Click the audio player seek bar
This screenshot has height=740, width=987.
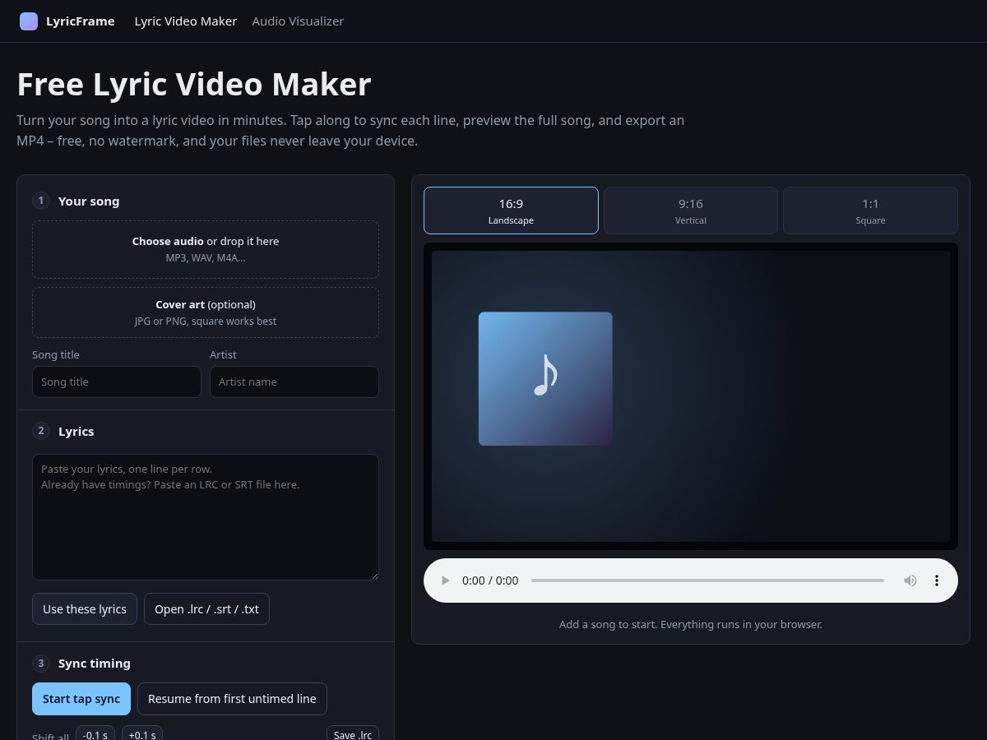pos(707,580)
